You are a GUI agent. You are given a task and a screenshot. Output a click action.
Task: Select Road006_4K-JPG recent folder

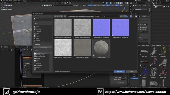pyautogui.click(x=41, y=55)
